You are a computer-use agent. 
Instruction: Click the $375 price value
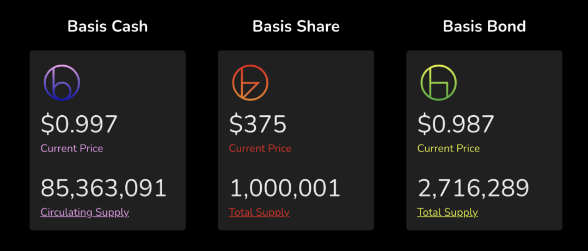tap(258, 124)
